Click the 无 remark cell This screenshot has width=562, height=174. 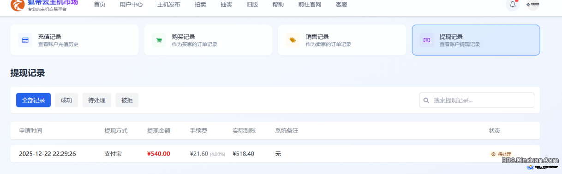point(278,154)
